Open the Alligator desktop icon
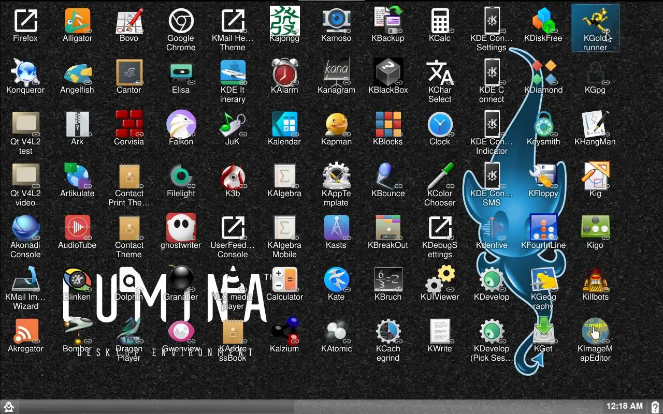 77,21
